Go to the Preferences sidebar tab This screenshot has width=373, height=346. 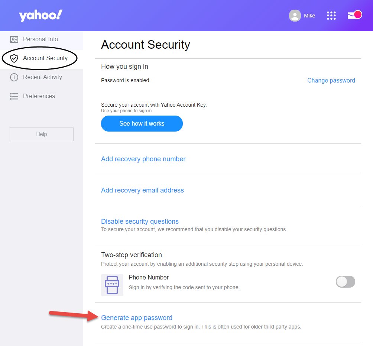39,96
